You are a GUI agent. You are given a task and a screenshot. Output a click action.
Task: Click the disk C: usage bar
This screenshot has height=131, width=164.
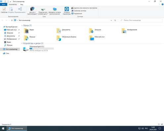(x=42, y=49)
